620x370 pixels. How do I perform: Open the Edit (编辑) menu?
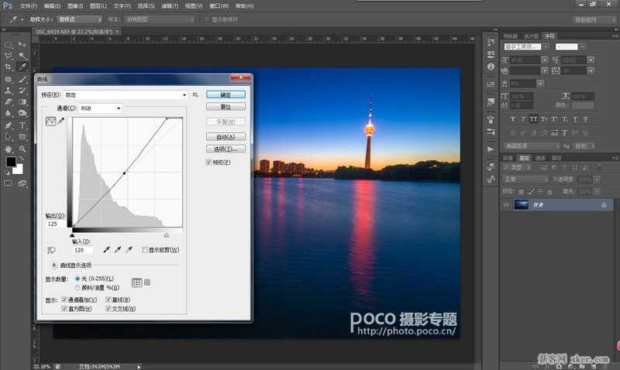point(52,6)
